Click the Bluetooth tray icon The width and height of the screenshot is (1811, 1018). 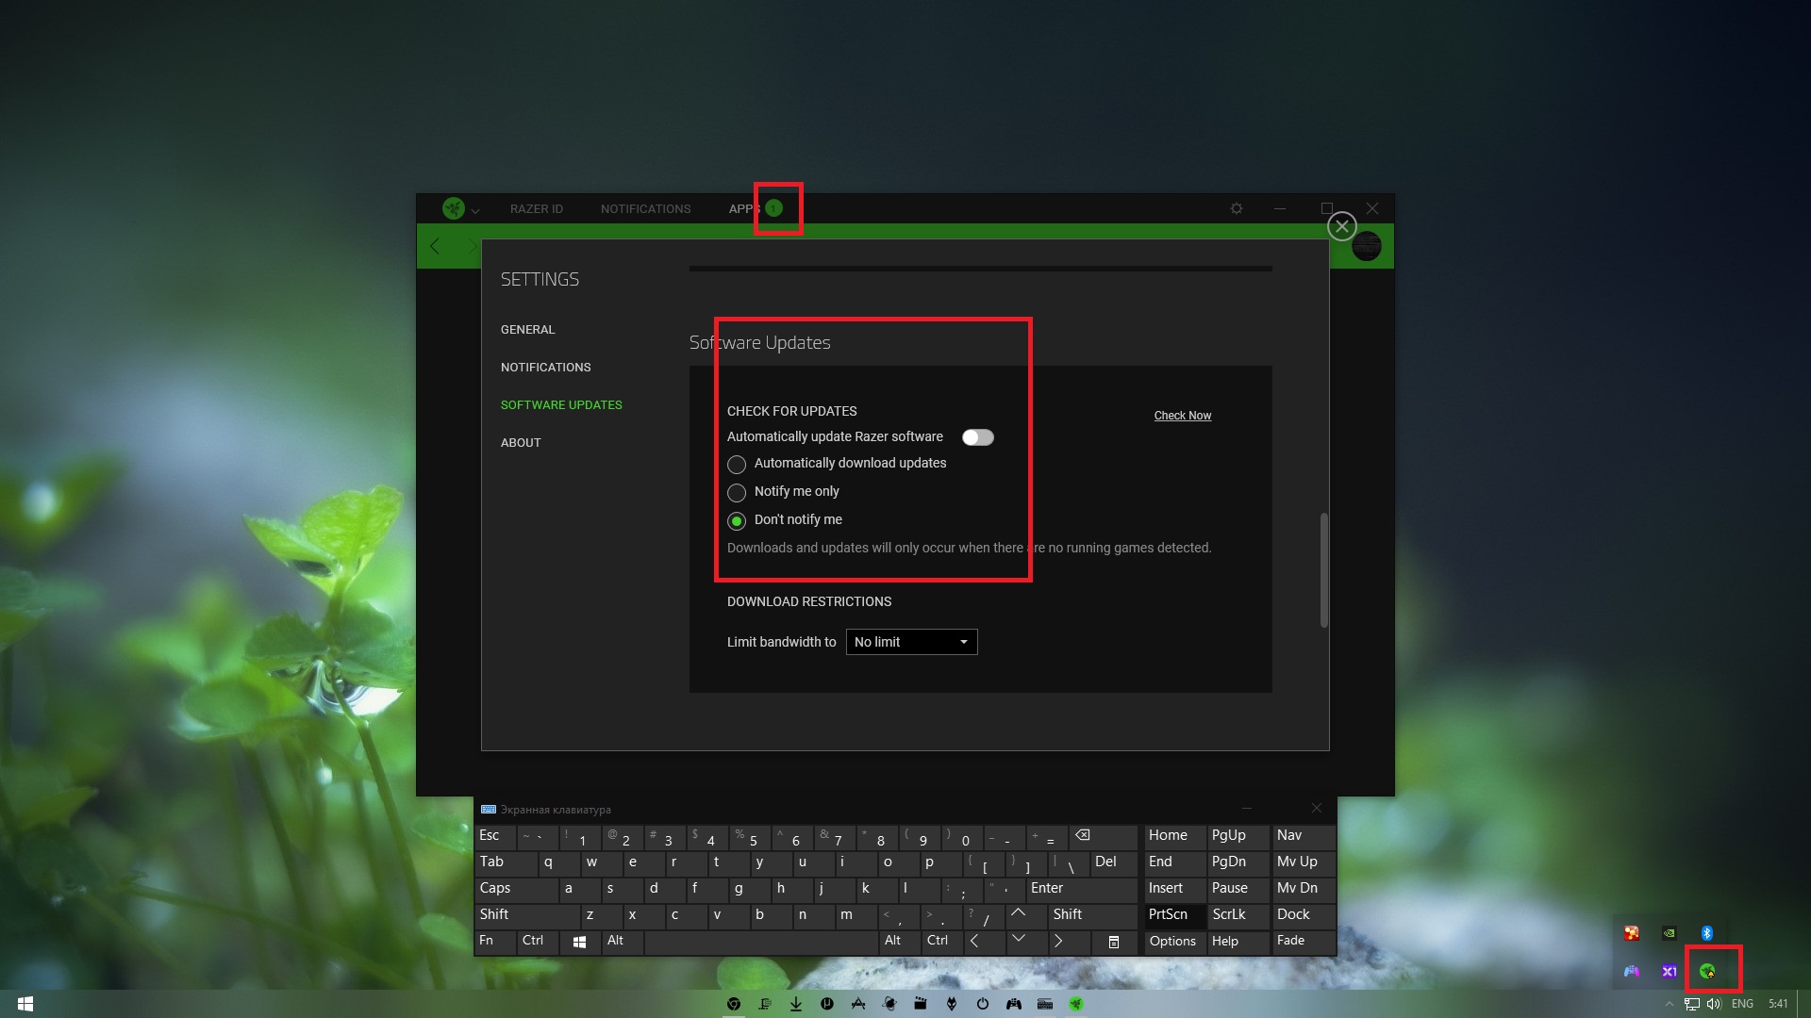point(1707,933)
